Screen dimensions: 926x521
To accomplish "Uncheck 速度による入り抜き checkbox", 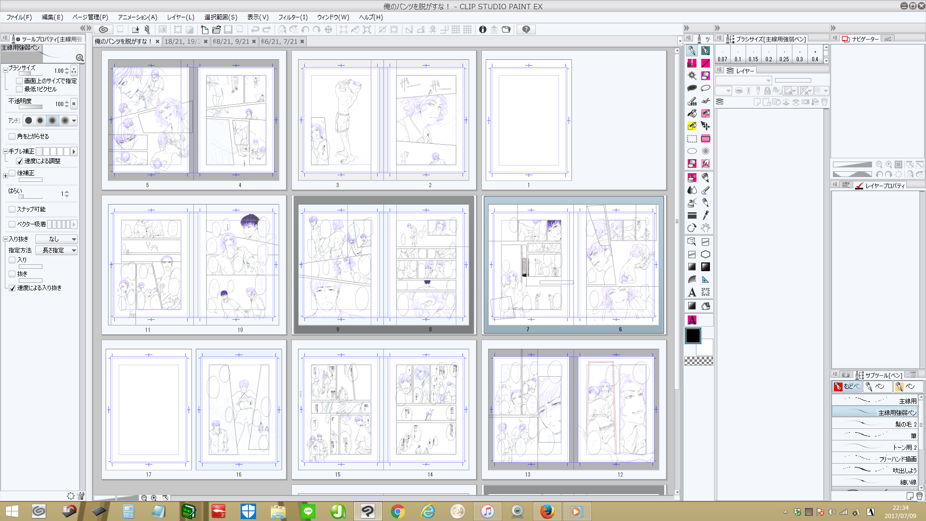I will coord(12,288).
